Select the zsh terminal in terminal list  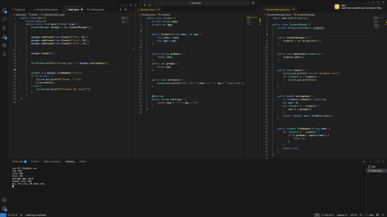click(373, 167)
